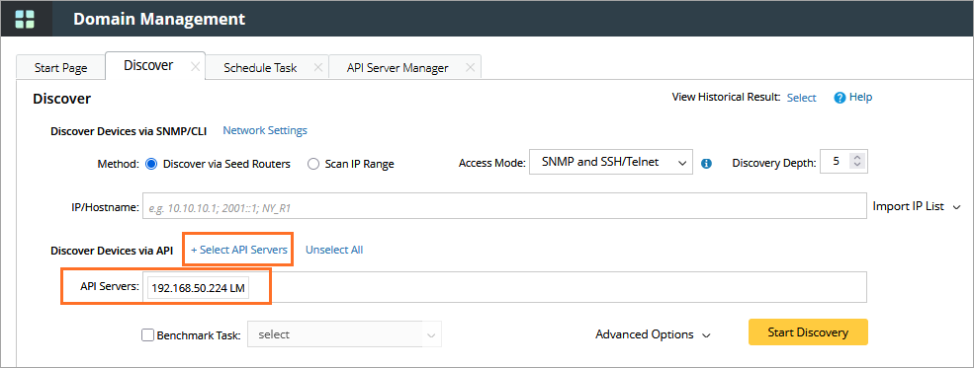Image resolution: width=974 pixels, height=368 pixels.
Task: Click the blue Help question mark icon
Action: coord(840,98)
